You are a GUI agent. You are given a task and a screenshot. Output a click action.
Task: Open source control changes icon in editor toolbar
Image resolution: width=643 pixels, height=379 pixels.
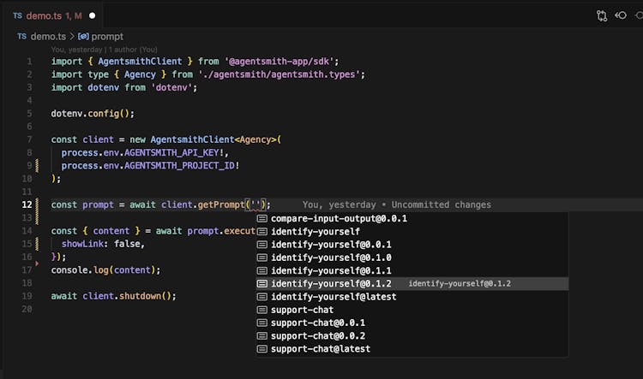tap(602, 16)
